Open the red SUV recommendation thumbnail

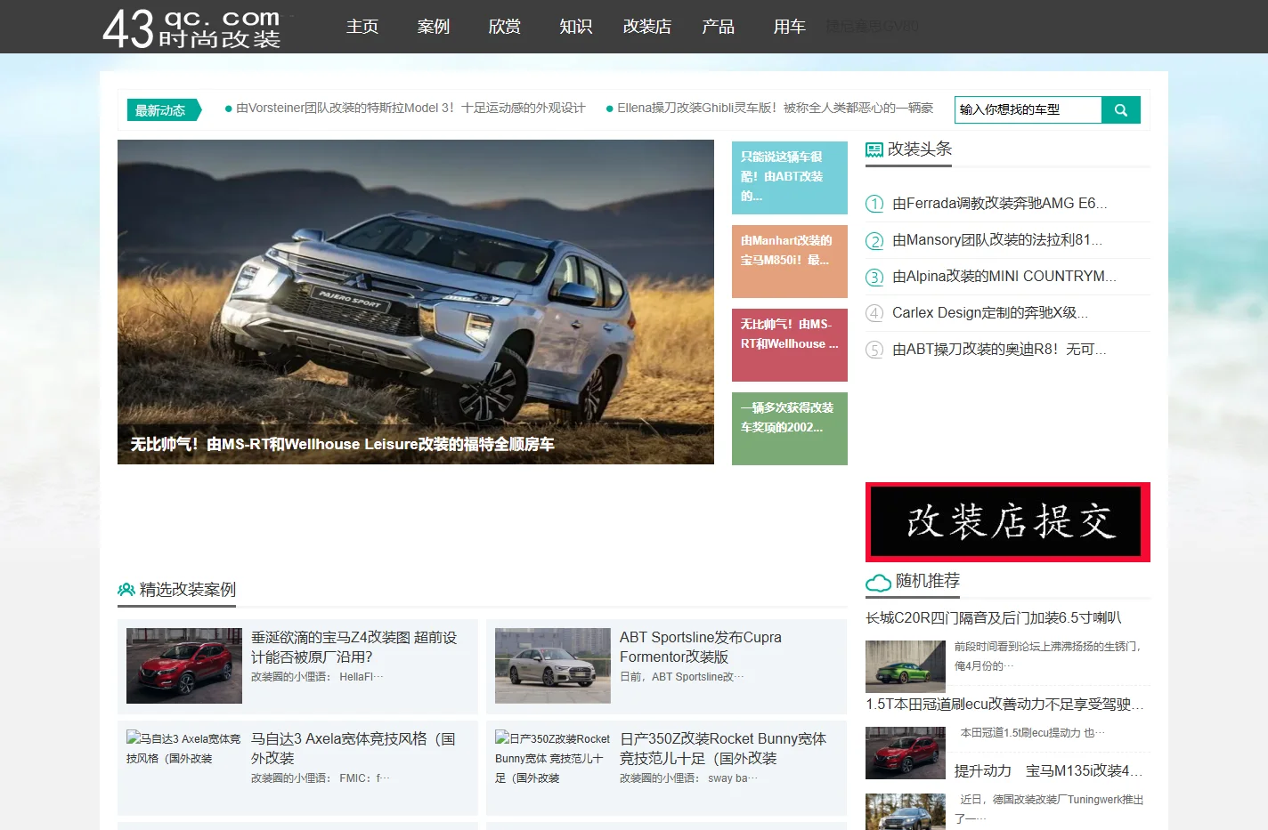tap(906, 753)
